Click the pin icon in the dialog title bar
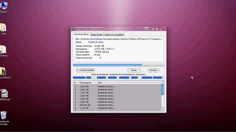Viewport: 236px width, 132px height. (147, 29)
